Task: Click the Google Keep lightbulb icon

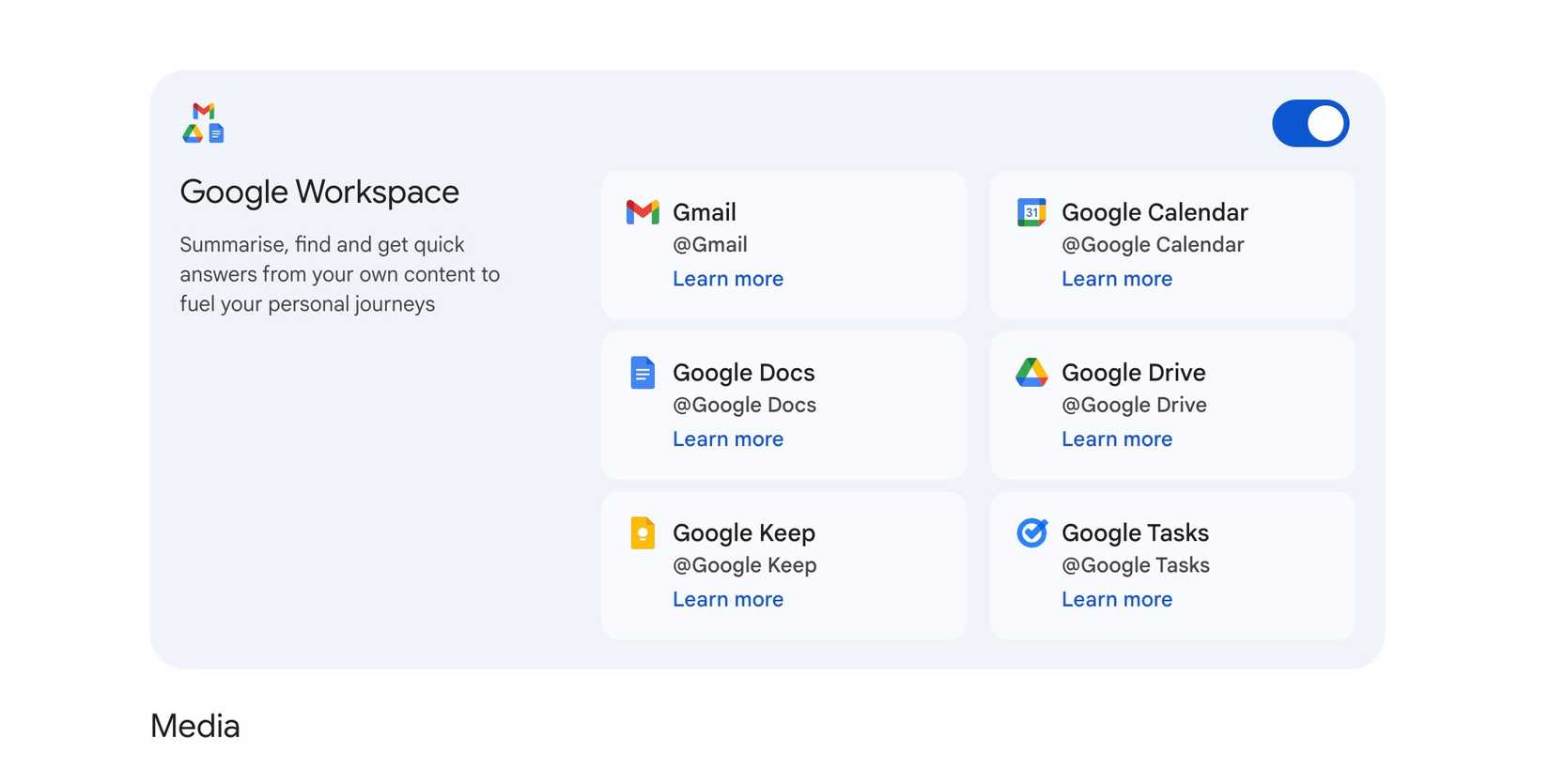Action: [643, 533]
